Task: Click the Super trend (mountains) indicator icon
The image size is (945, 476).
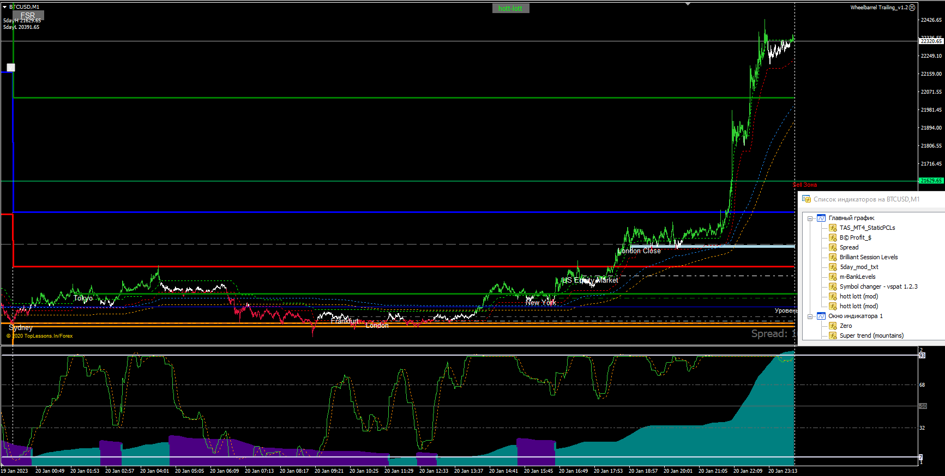Action: click(833, 335)
